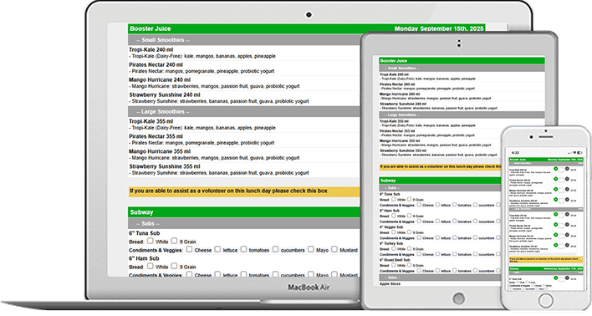
Task: Click 'Tropi-Kale 355 ml' on the laptop
Action: (x=151, y=121)
